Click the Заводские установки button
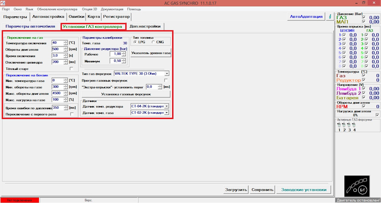Screen dimensions: 381x203 click(x=304, y=190)
